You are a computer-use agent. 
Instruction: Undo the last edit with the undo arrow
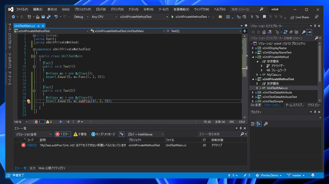(x=56, y=17)
